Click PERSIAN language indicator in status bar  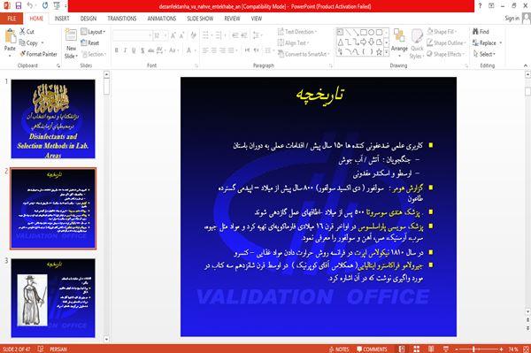click(x=58, y=349)
